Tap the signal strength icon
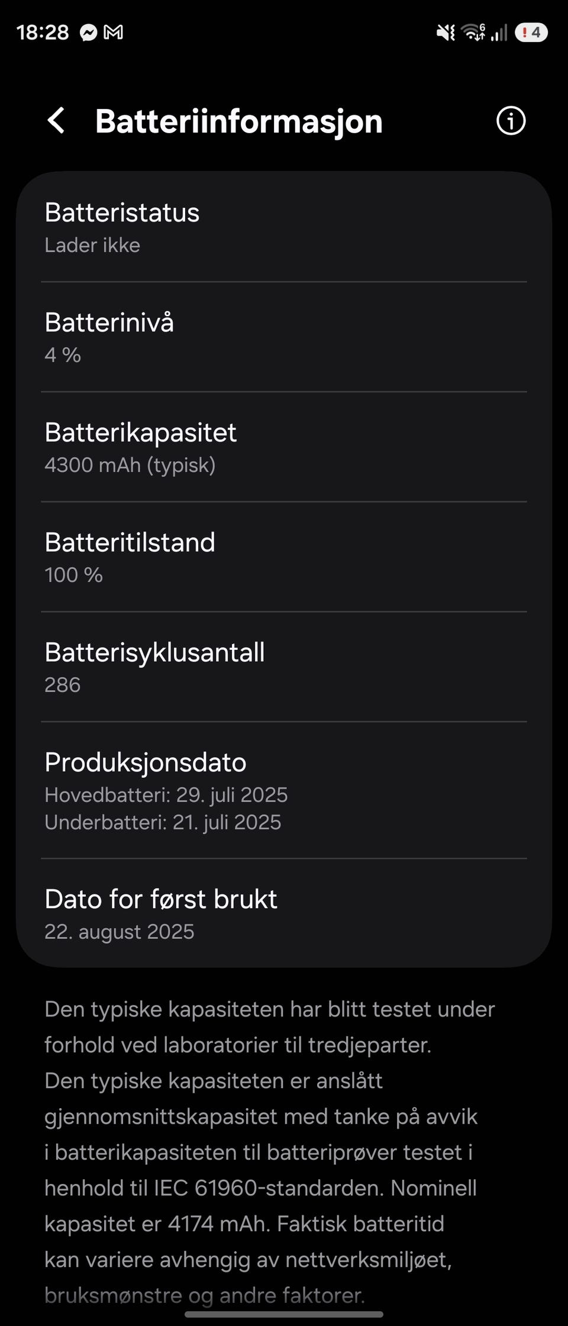 [x=499, y=33]
